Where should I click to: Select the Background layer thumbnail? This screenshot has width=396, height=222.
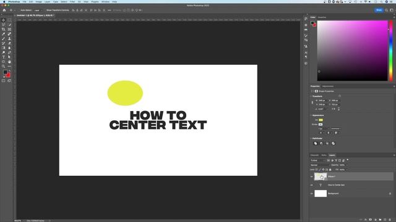pyautogui.click(x=321, y=194)
